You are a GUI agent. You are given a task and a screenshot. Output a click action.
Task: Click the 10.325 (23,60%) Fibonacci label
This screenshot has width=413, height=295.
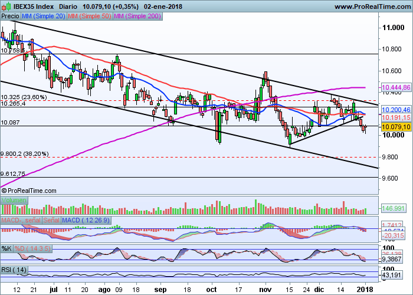pos(24,97)
